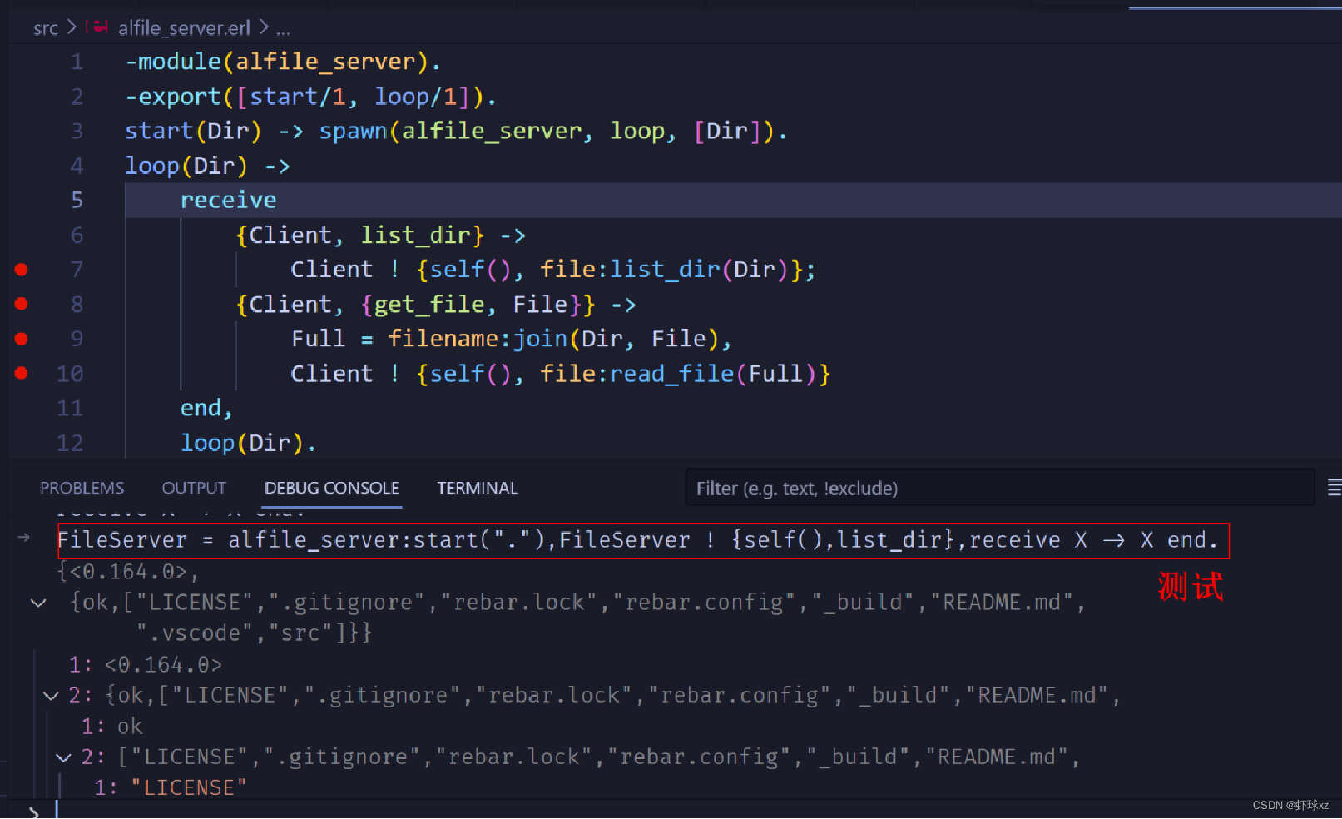Click '{Client, list_dir} ->' on line 6
This screenshot has height=819, width=1342.
tap(381, 236)
